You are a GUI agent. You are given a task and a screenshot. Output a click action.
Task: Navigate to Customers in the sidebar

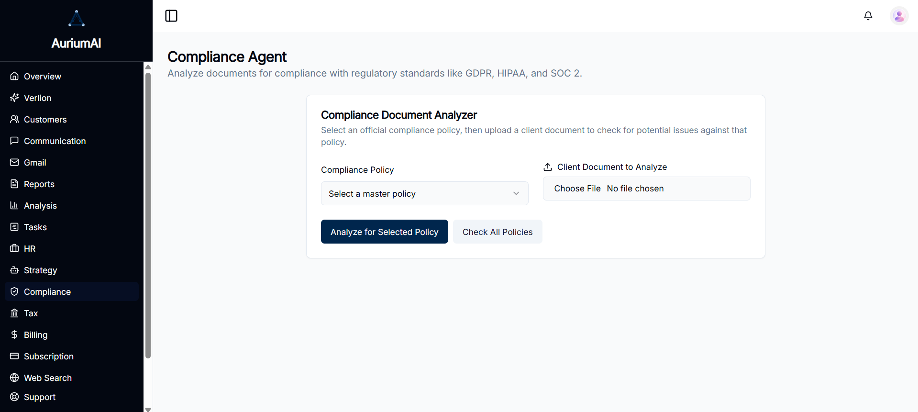pyautogui.click(x=45, y=119)
